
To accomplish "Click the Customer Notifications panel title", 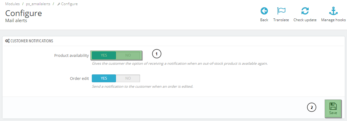I will coord(32,41).
